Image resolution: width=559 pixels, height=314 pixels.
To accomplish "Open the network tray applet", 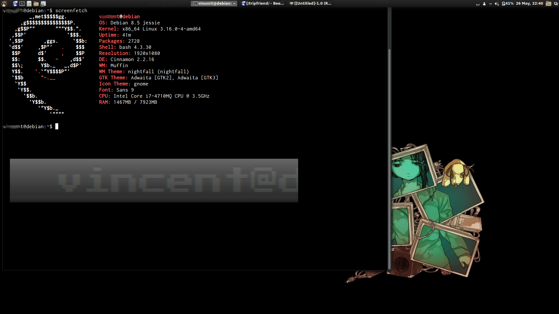I will point(491,4).
